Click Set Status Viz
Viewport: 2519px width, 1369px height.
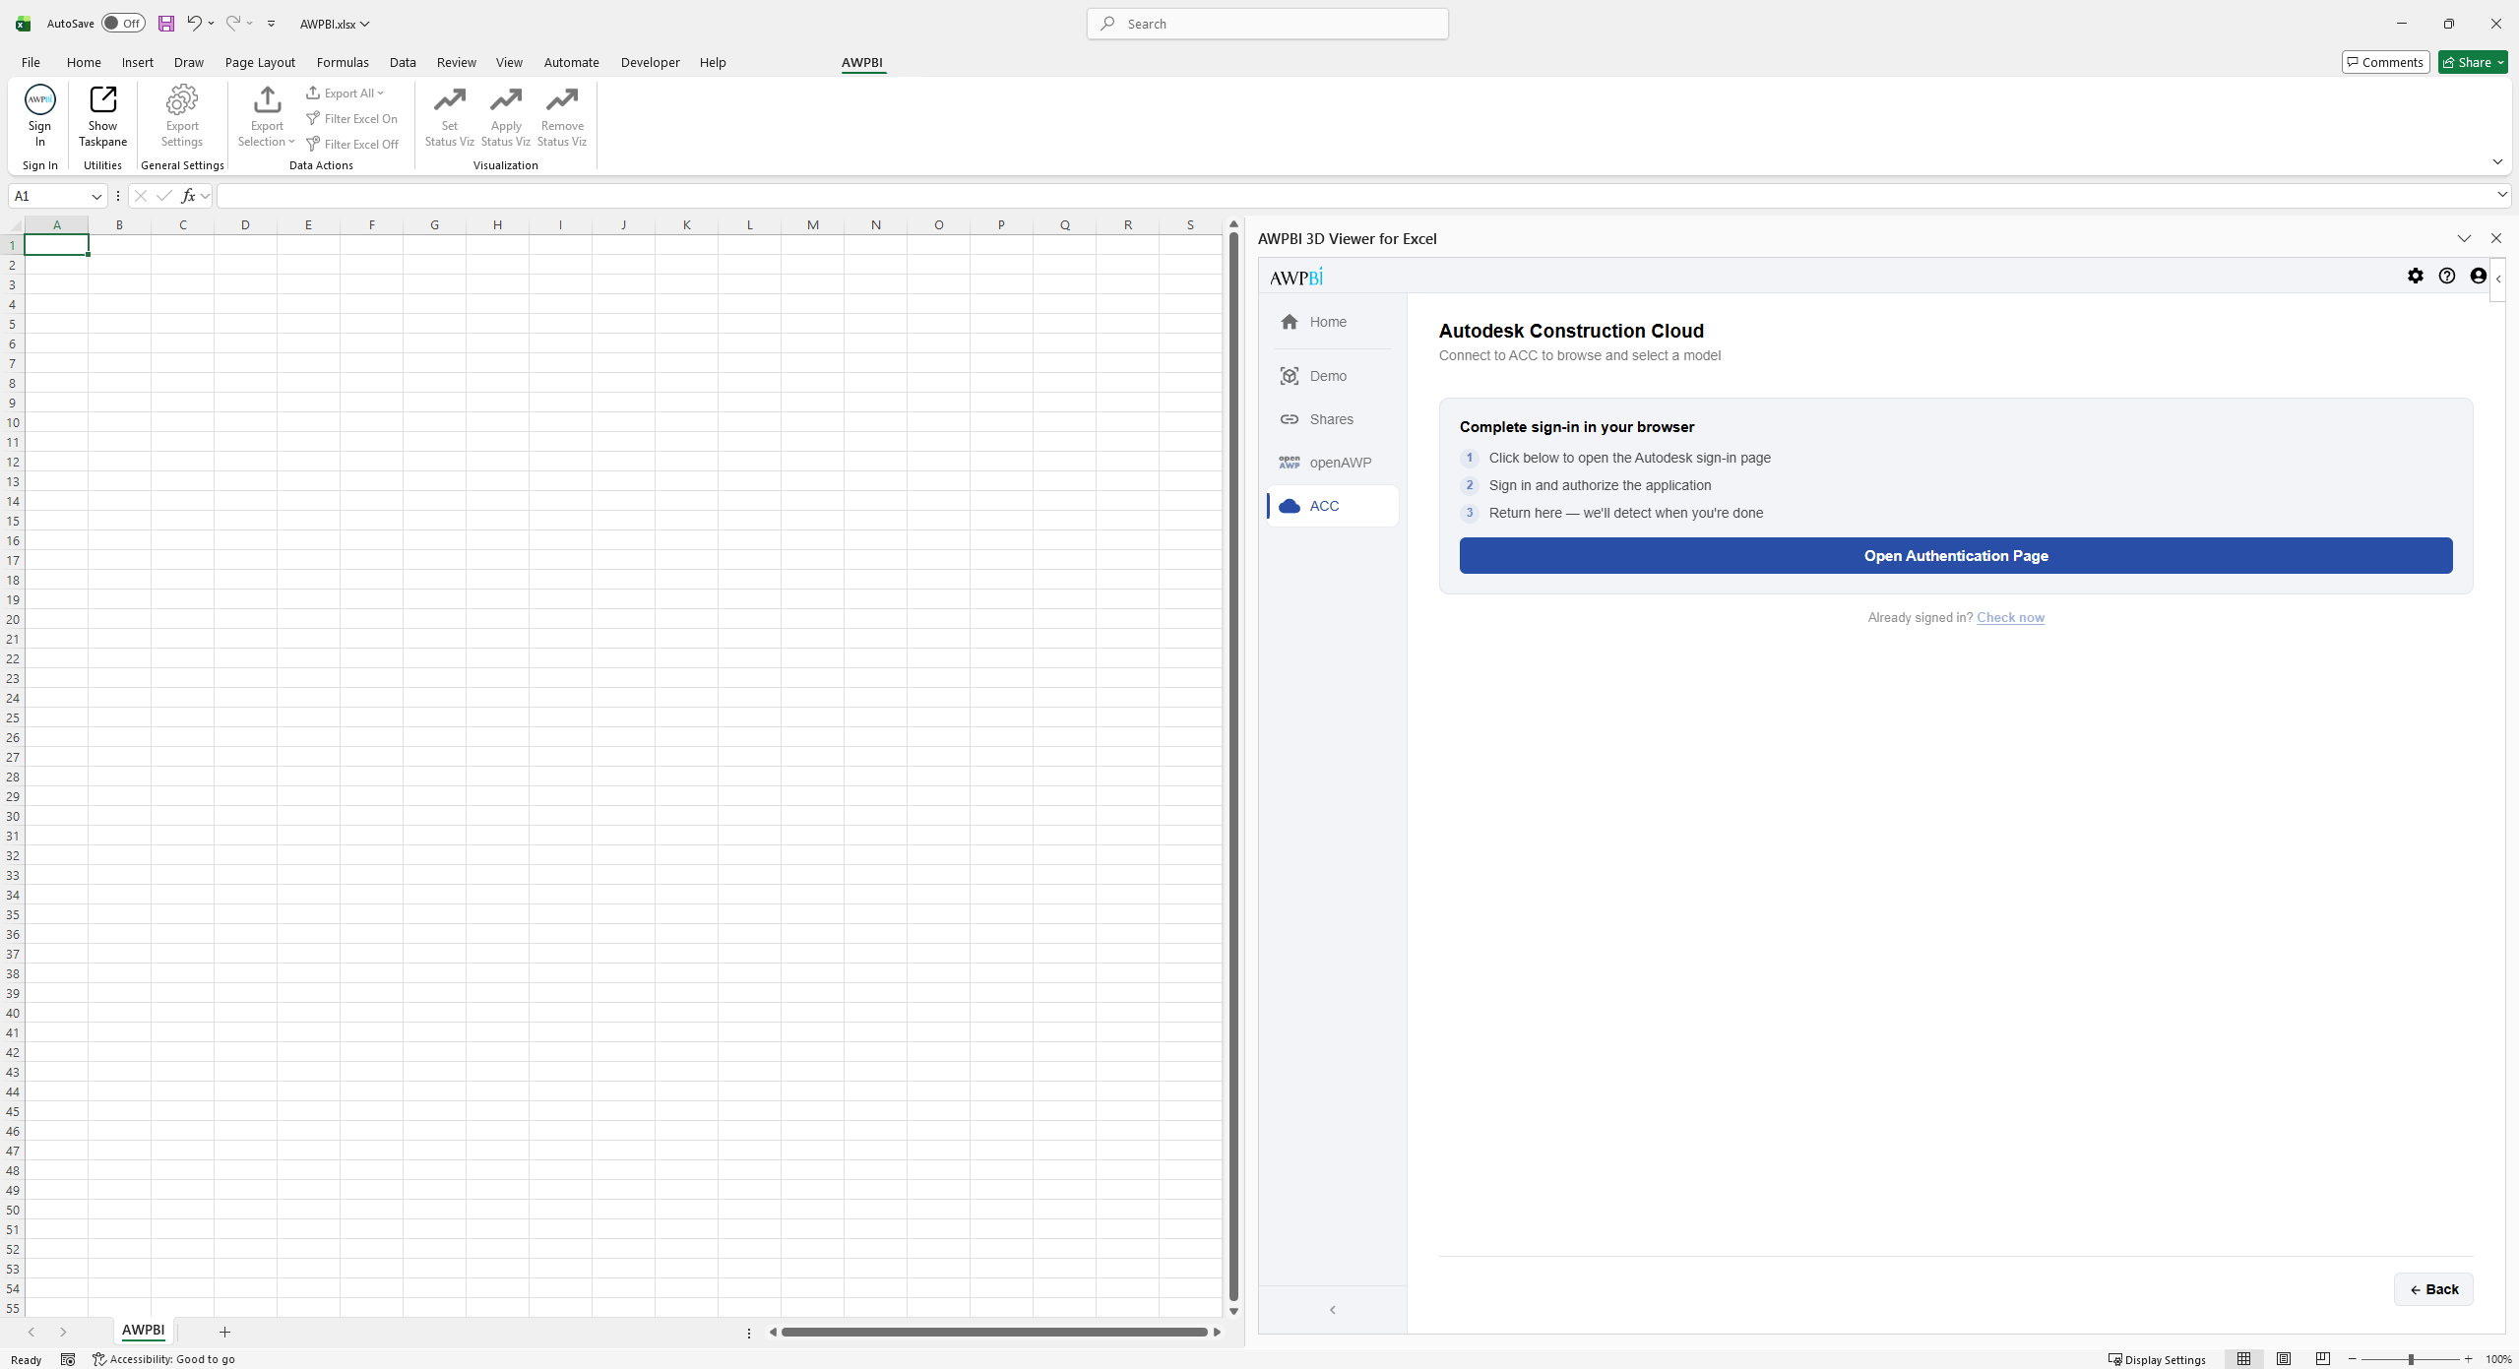[x=449, y=116]
